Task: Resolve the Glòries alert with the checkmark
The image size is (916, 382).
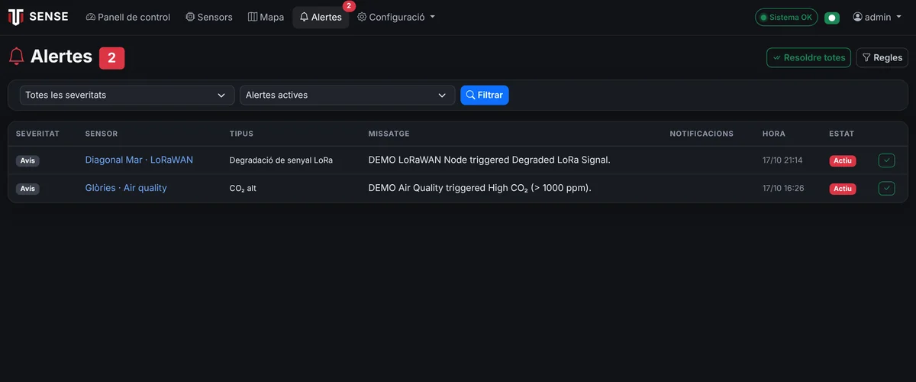Action: pyautogui.click(x=886, y=188)
